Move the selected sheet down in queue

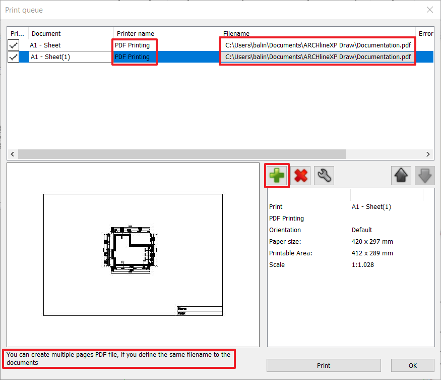coord(424,175)
